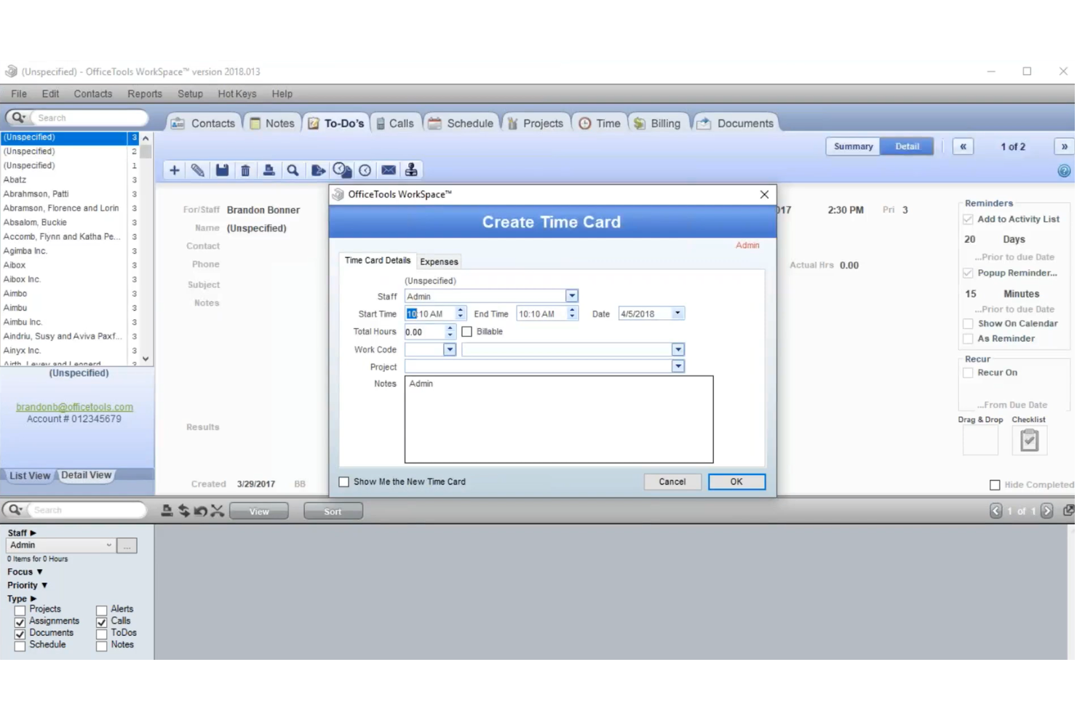Screen dimensions: 1077x718
Task: Click the document forward arrow icon
Action: [318, 170]
